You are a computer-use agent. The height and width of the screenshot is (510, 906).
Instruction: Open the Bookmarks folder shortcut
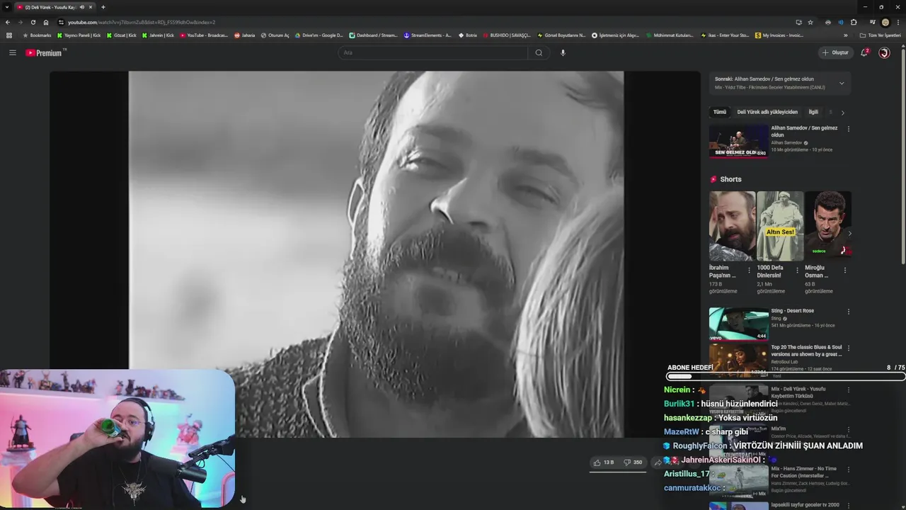(x=38, y=35)
